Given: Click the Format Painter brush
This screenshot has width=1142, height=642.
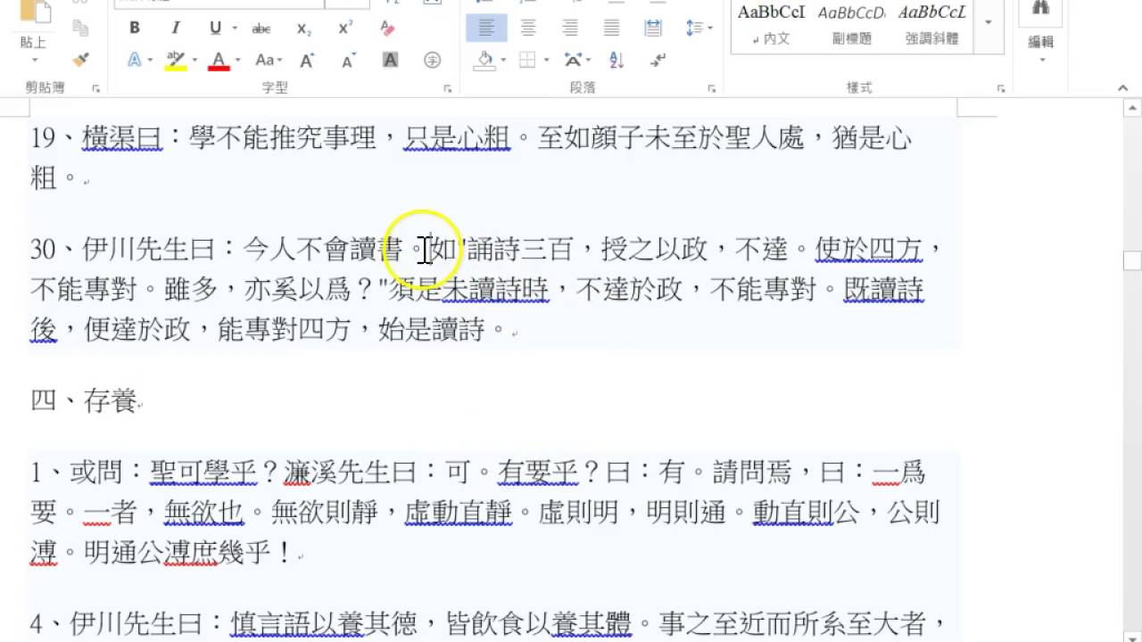Looking at the screenshot, I should [81, 59].
